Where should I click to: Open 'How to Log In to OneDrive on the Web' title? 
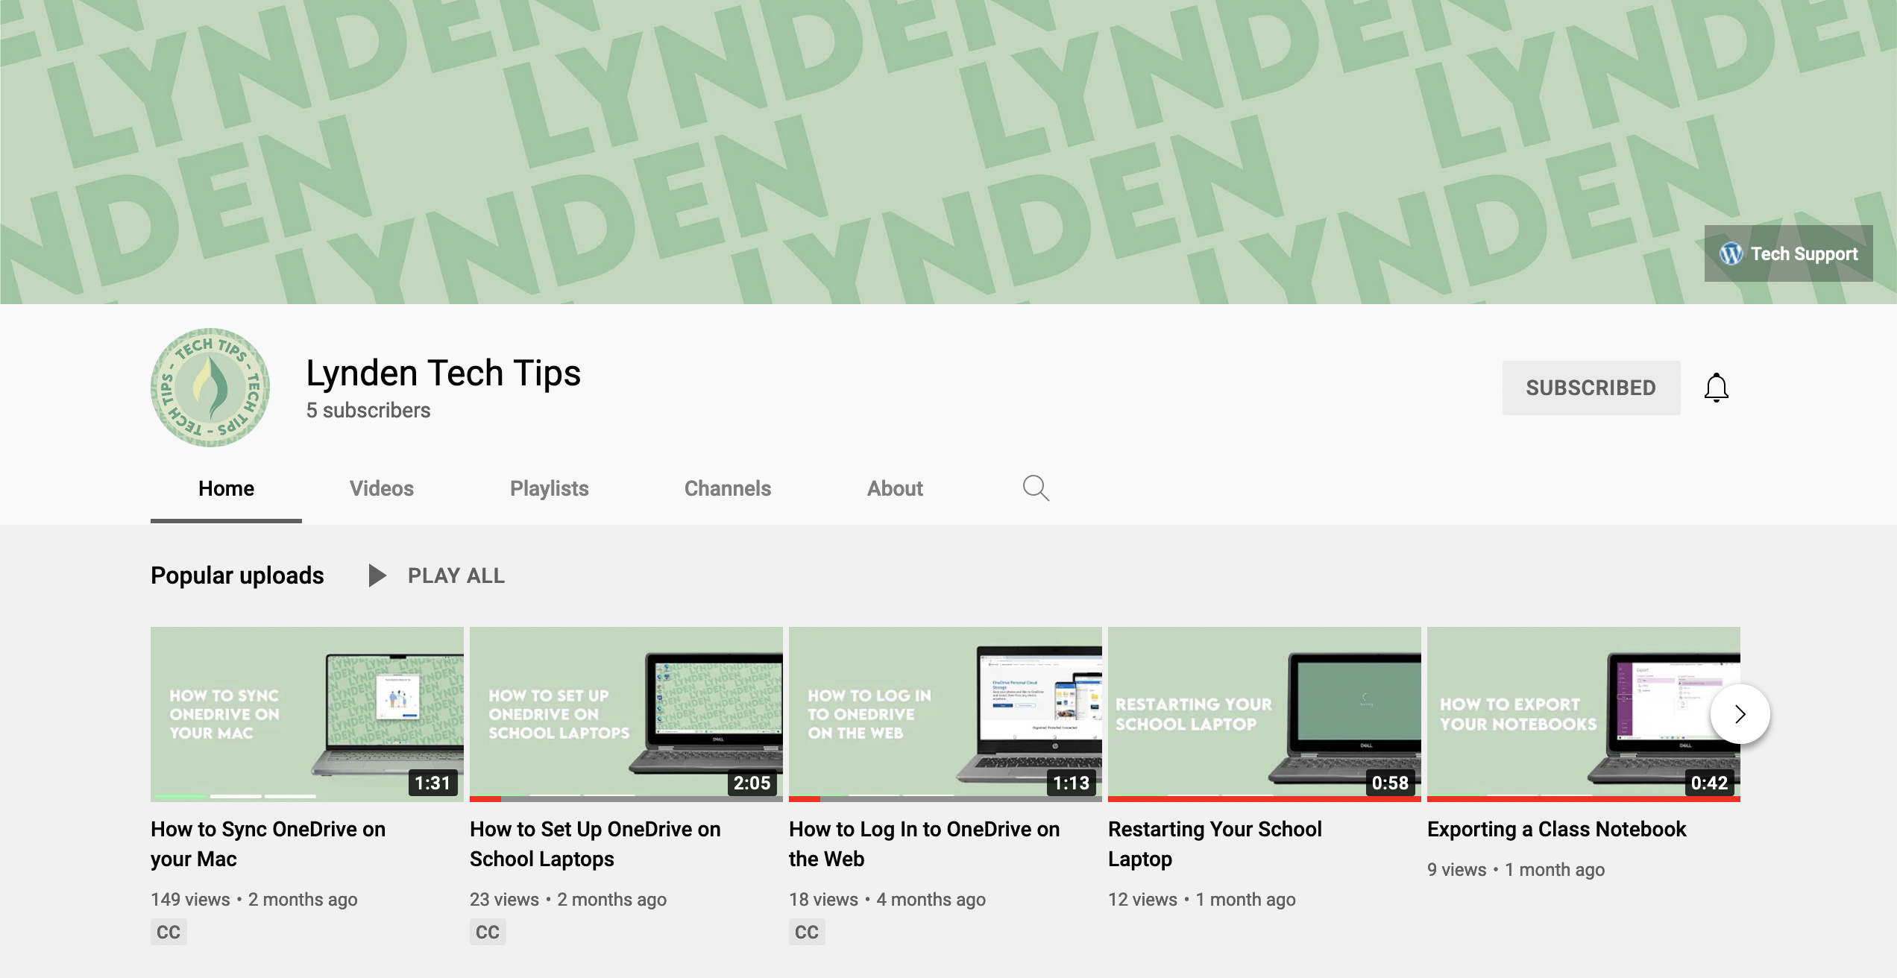(924, 844)
